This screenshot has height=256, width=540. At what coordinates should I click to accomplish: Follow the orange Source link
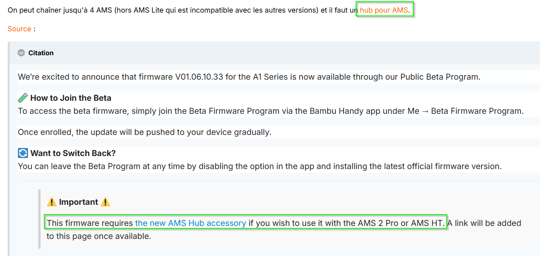click(x=19, y=29)
